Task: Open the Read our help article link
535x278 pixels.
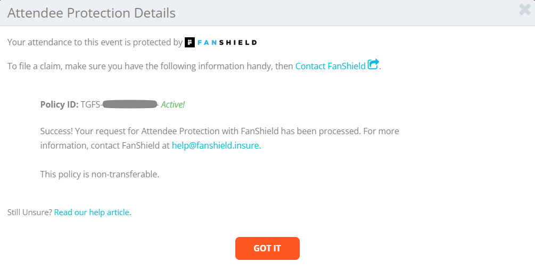Action: 93,212
